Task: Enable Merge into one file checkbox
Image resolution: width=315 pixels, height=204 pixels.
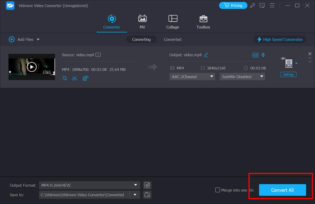Action: tap(218, 190)
